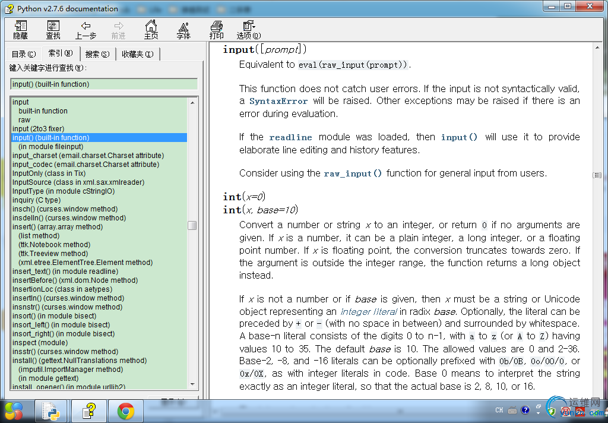Screen dimensions: 608x423
Task: Go back with the 上一步 toolbar icon
Action: click(x=85, y=30)
